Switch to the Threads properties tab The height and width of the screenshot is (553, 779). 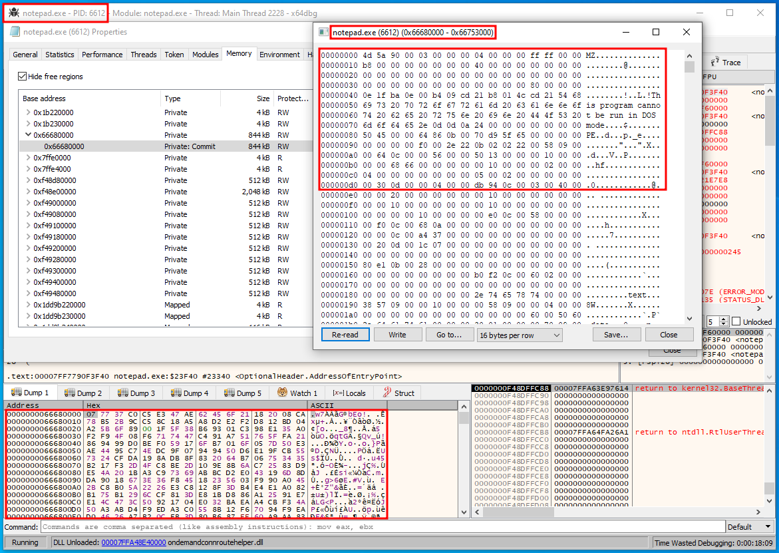[x=144, y=55]
